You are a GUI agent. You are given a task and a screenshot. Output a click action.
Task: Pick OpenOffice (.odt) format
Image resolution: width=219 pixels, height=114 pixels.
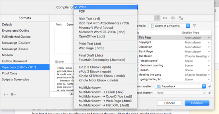click(x=106, y=36)
